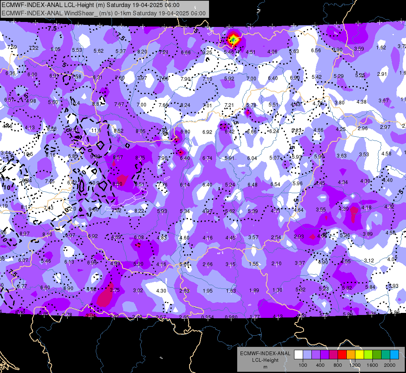Click the teal legend swatch
Viewport: 406px width, 373px height.
(386, 355)
